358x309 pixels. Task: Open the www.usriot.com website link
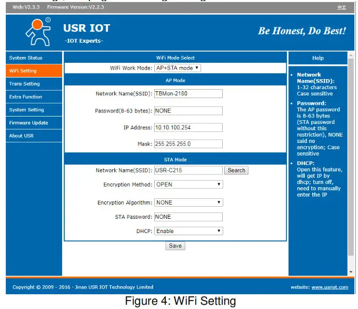click(x=330, y=287)
